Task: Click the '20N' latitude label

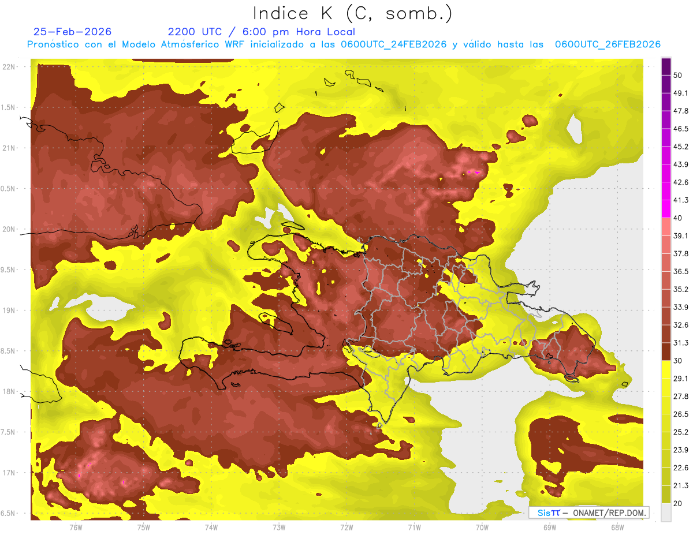Action: click(10, 229)
